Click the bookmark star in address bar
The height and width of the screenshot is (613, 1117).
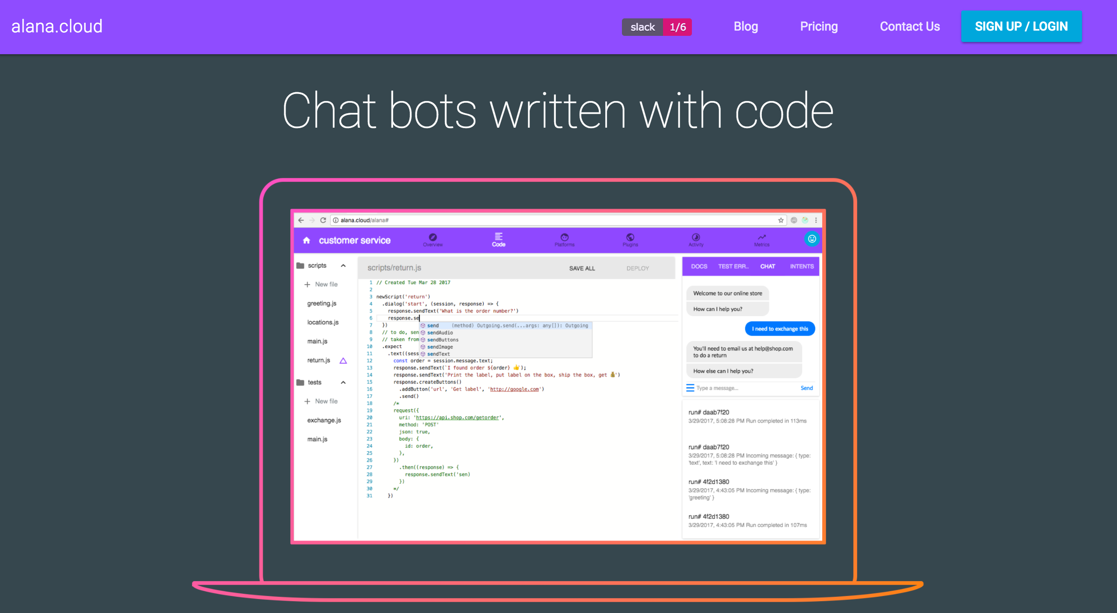(x=781, y=220)
